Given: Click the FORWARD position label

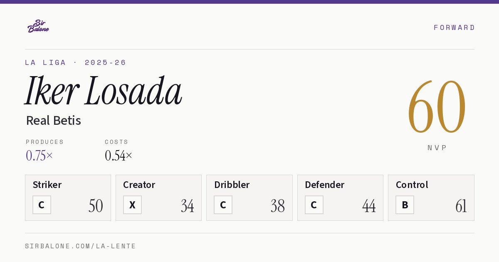Looking at the screenshot, I should pyautogui.click(x=454, y=27).
